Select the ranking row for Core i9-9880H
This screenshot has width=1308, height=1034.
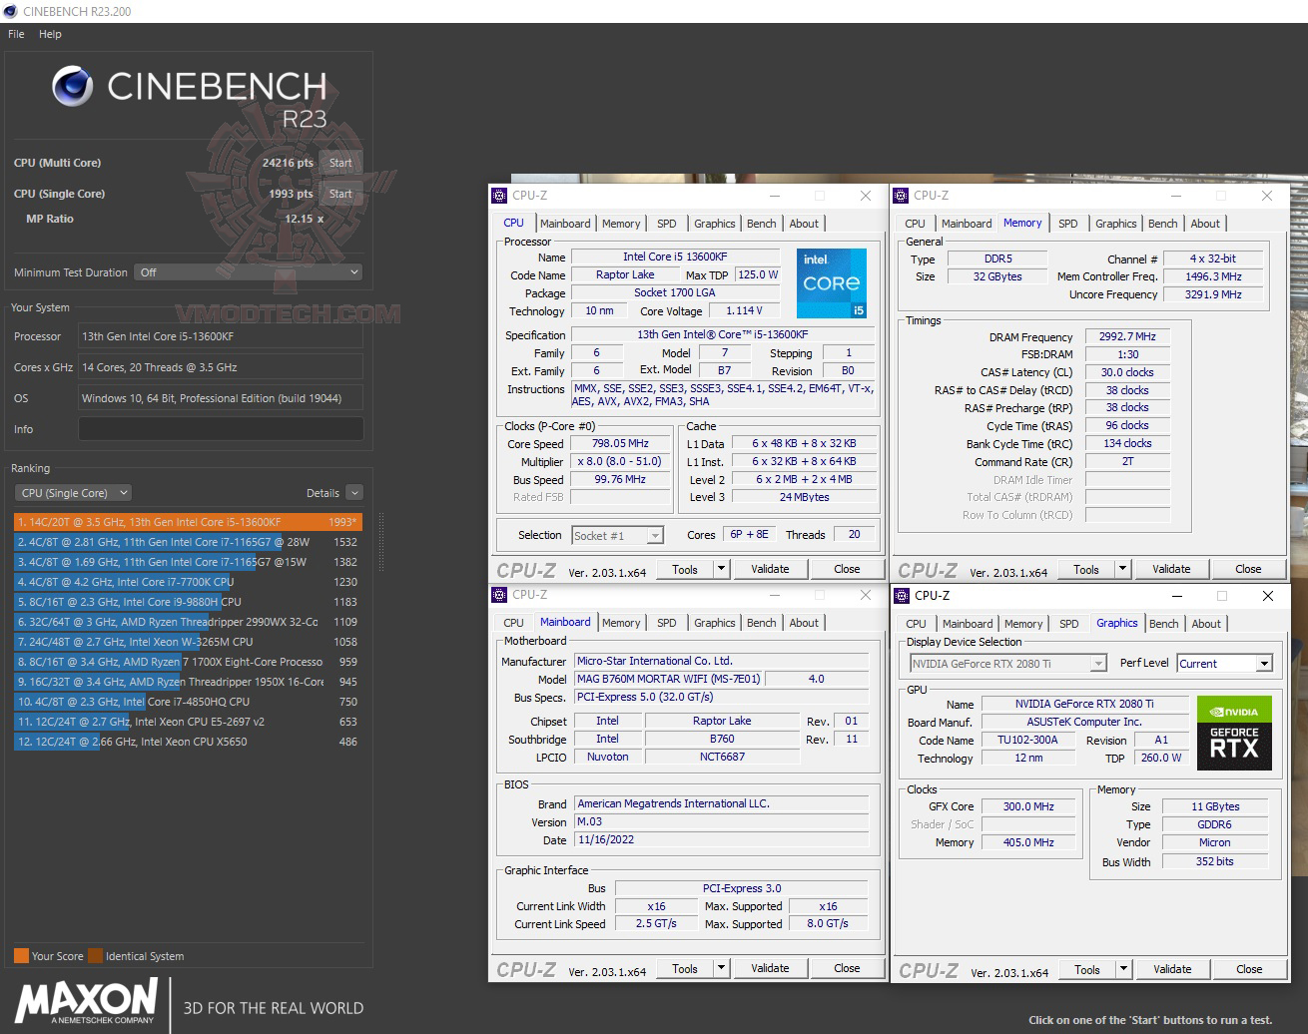(x=188, y=602)
